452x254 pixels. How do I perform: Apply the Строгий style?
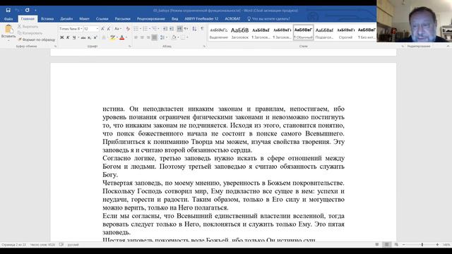point(345,32)
